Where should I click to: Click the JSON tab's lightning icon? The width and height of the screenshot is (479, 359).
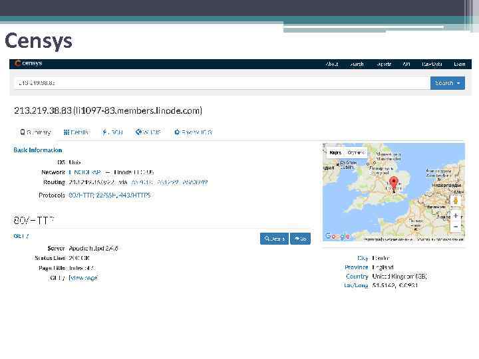coord(104,132)
